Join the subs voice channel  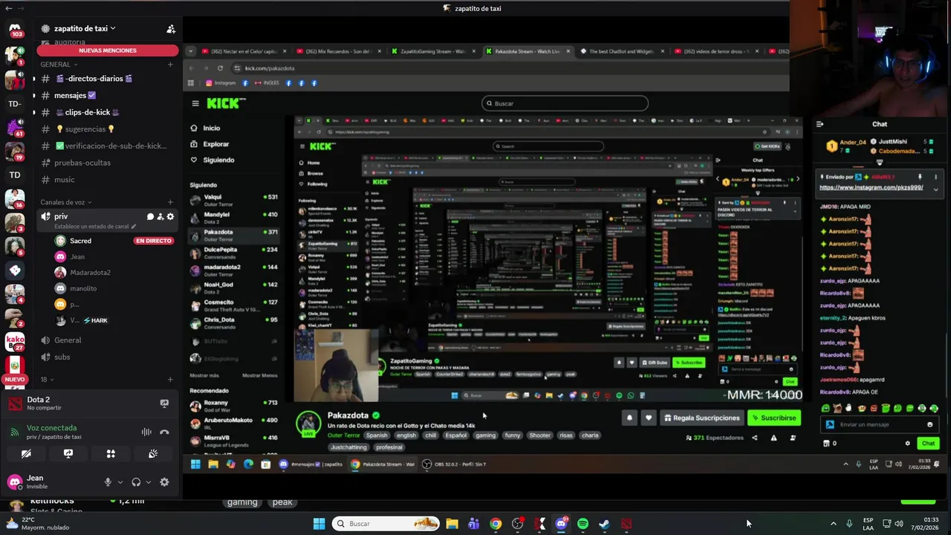pyautogui.click(x=108, y=357)
